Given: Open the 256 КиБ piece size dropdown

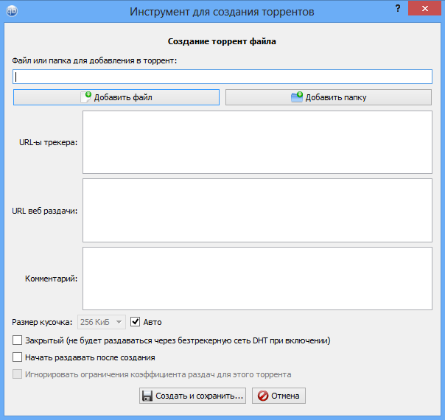Looking at the screenshot, I should 102,322.
